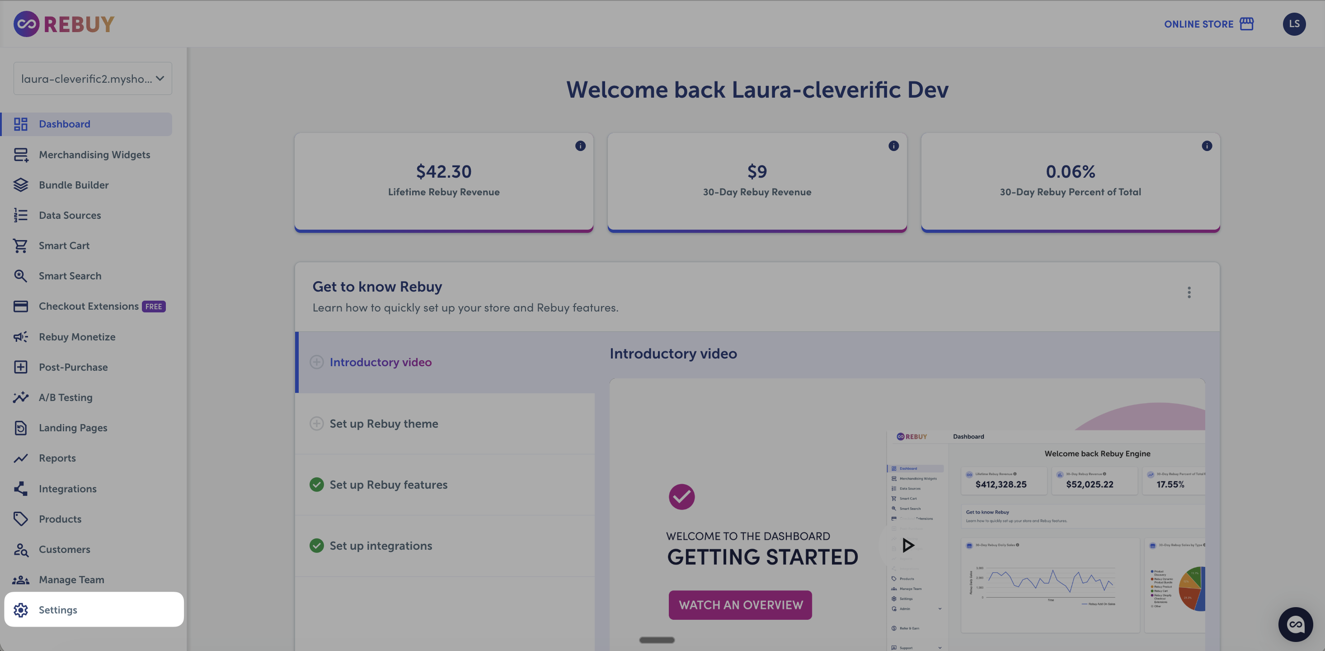Open the Smart Cart sidebar icon

click(21, 245)
